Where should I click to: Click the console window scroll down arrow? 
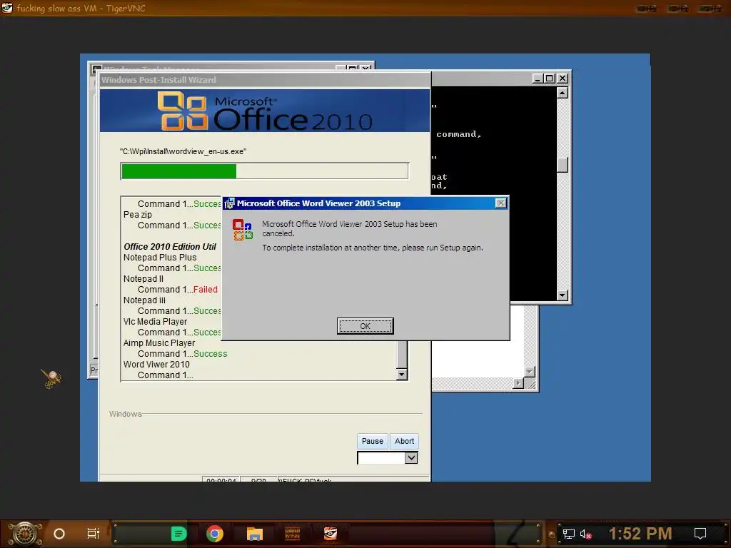[563, 295]
